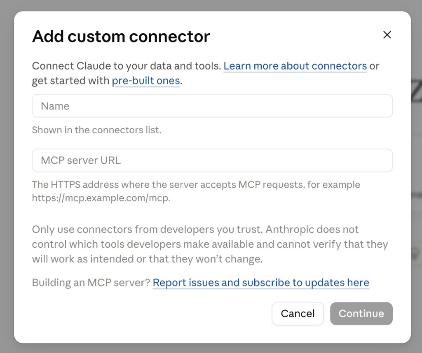Image resolution: width=422 pixels, height=353 pixels.
Task: Click the 'Only use connectors from developers' warning
Action: click(210, 244)
